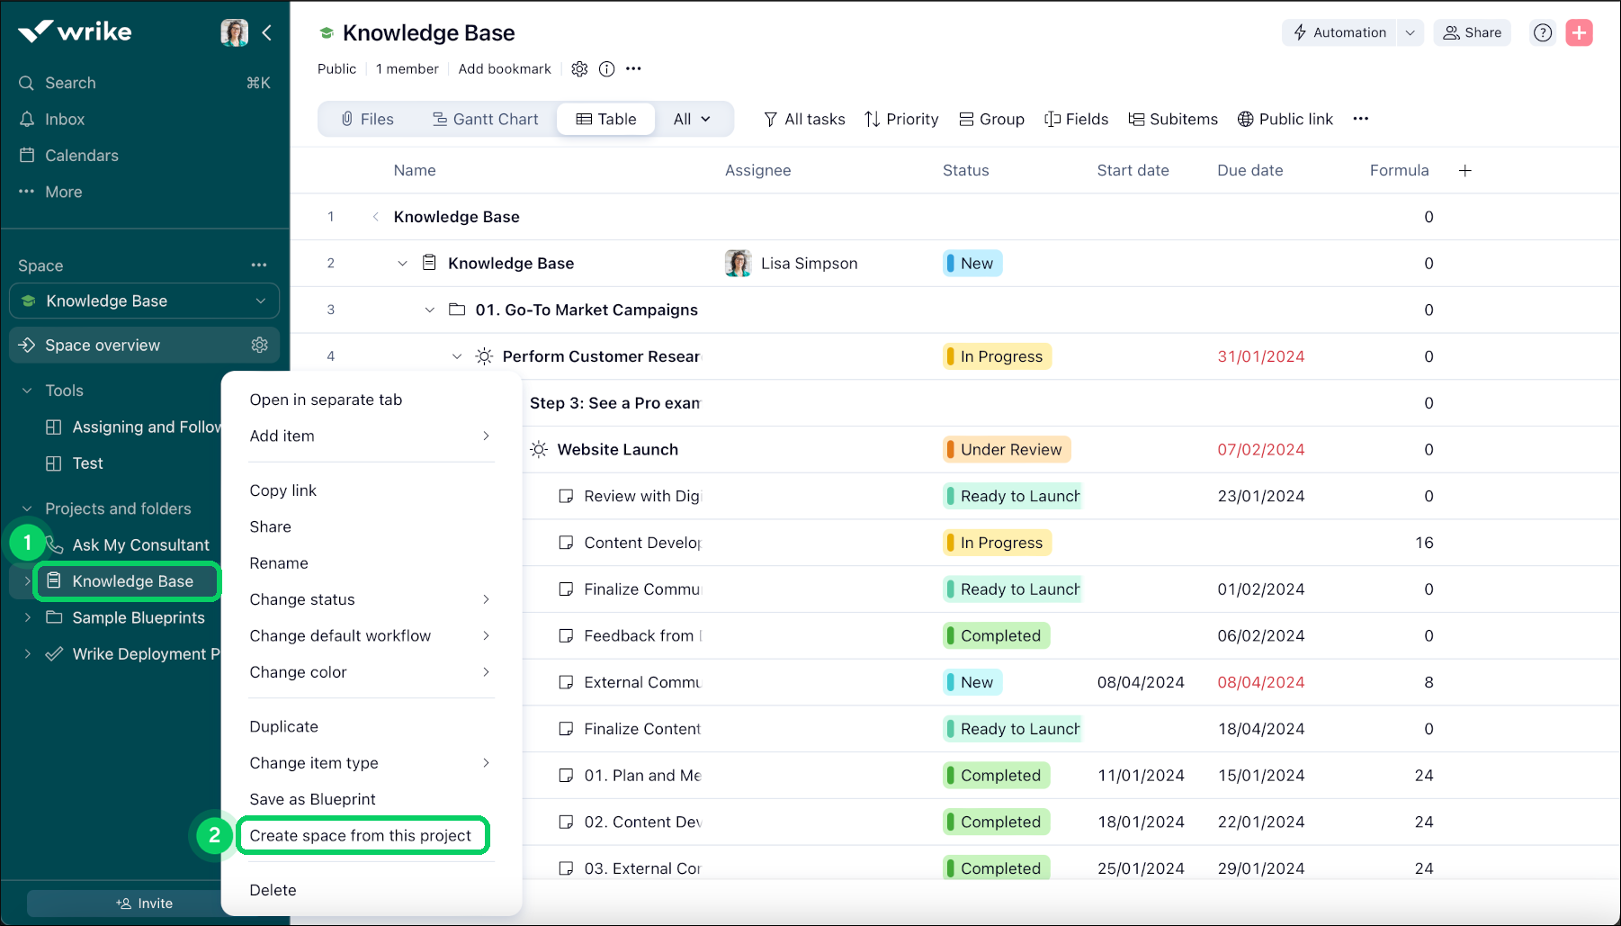
Task: Open the Automation dropdown arrow
Action: click(1410, 33)
